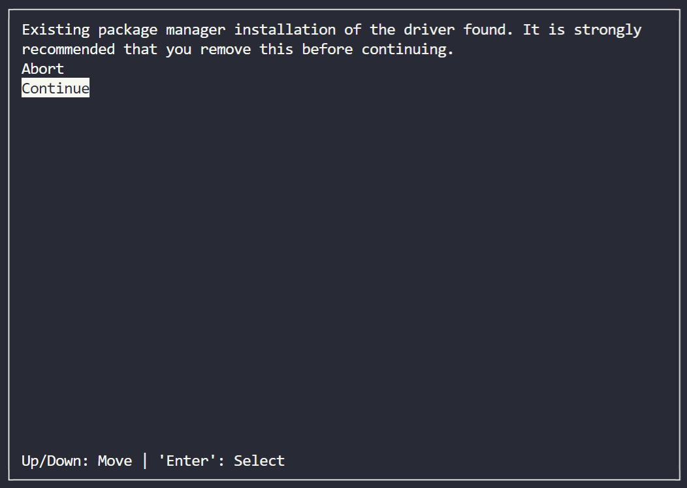
Task: Click the word 'Existing' in the warning
Action: [56, 30]
